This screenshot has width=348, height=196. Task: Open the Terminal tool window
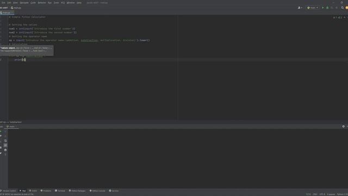click(60, 191)
